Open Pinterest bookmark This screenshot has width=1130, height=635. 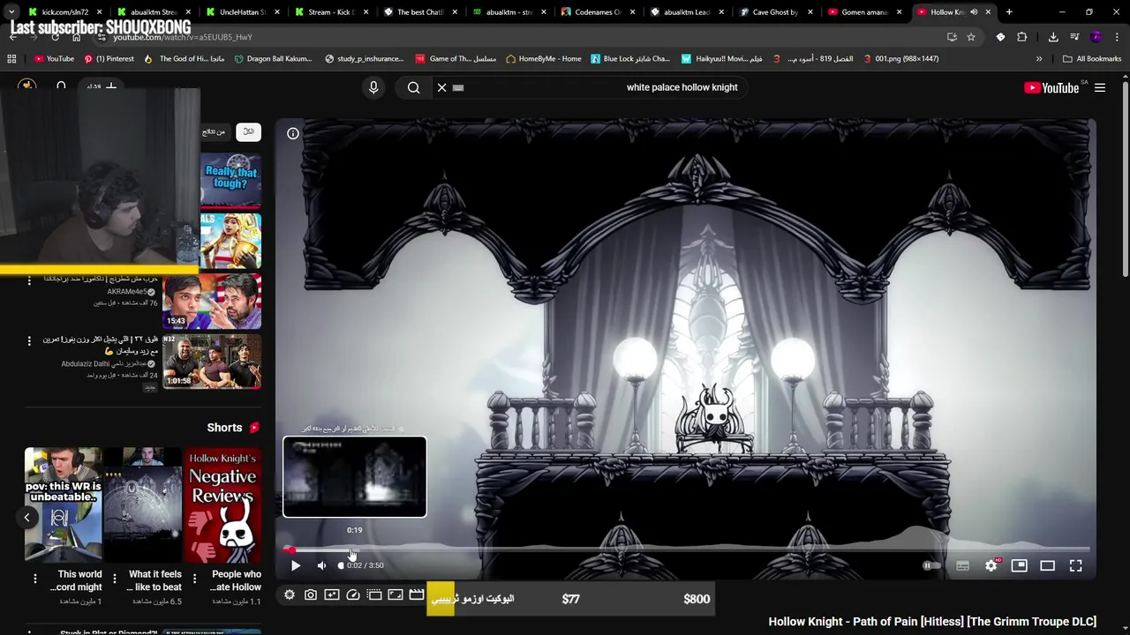[109, 59]
